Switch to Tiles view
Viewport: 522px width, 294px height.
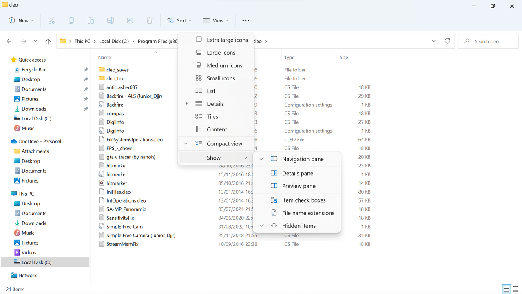pyautogui.click(x=216, y=116)
